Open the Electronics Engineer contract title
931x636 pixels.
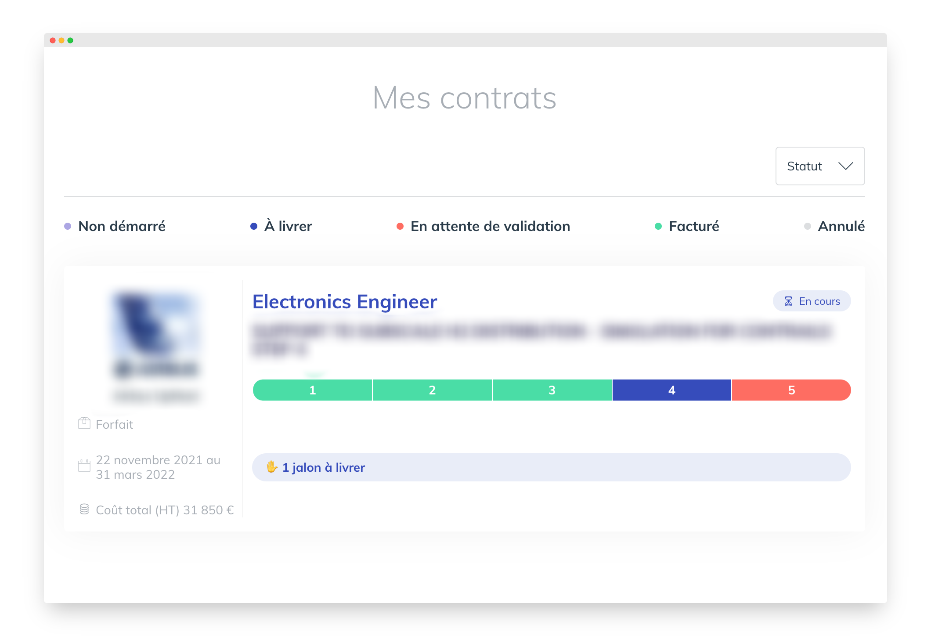345,302
